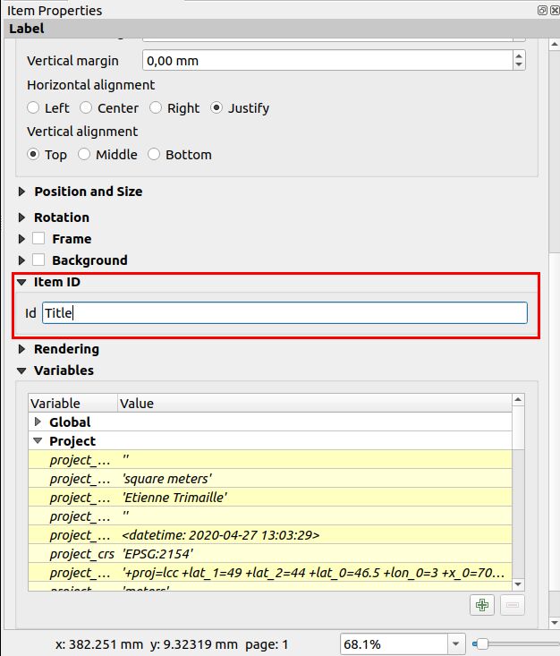Expand the Global variables group
The height and width of the screenshot is (656, 560).
(x=38, y=422)
